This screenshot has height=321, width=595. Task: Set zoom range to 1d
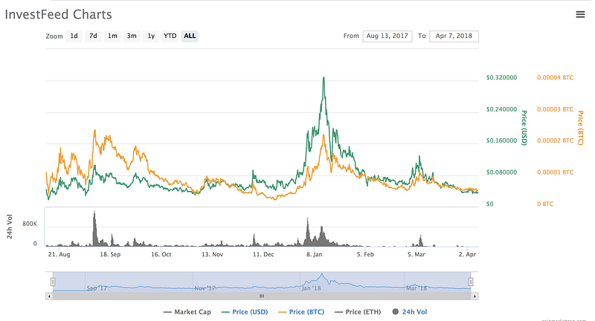(x=74, y=36)
